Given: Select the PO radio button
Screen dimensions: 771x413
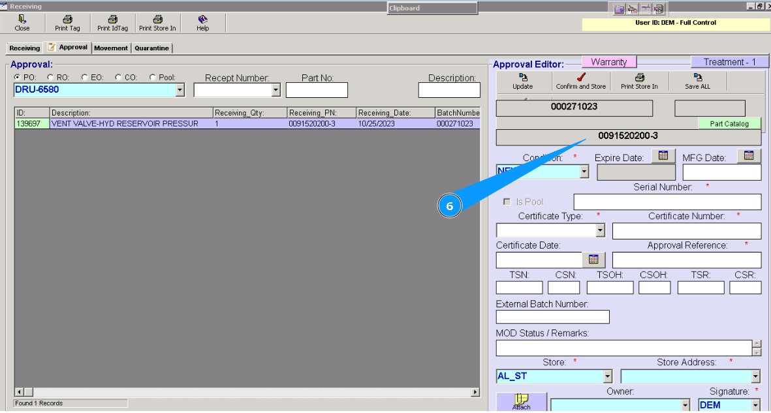Looking at the screenshot, I should click(18, 77).
